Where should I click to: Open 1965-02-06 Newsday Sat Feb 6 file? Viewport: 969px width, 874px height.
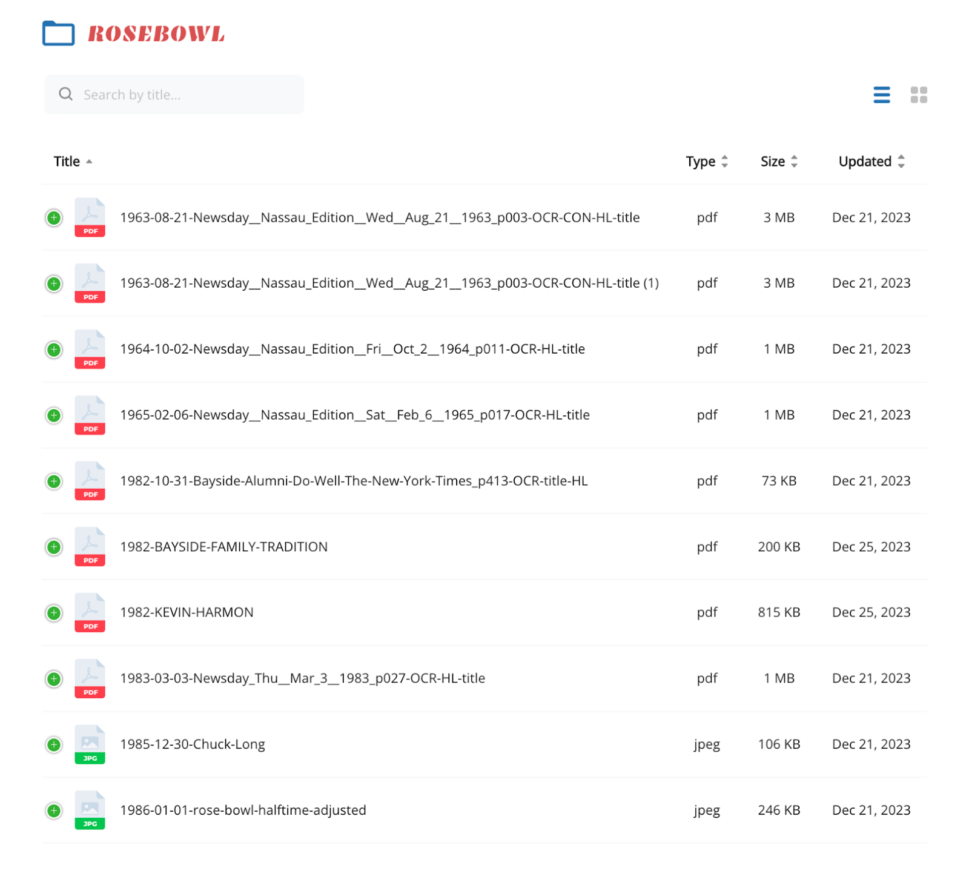(x=355, y=415)
